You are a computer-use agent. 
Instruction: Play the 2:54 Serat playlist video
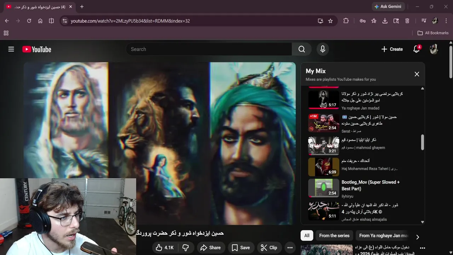click(362, 123)
